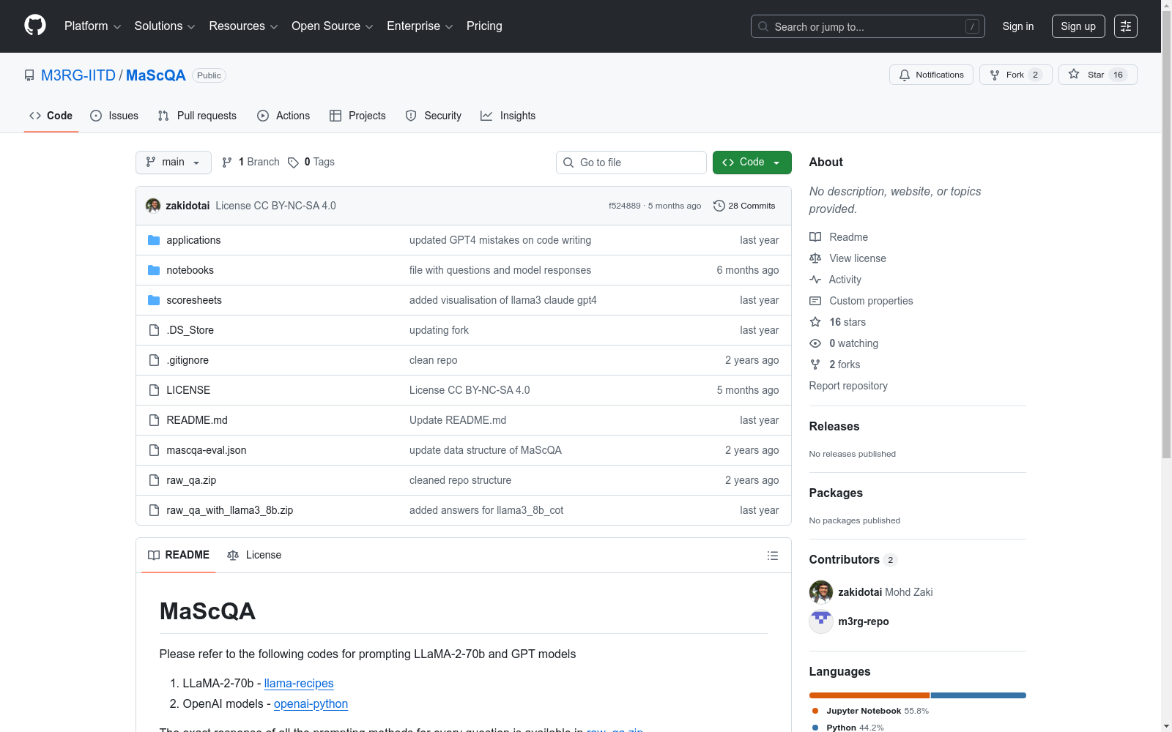Click the Python blue language bar
Screen dimensions: 1172x732
pyautogui.click(x=979, y=695)
